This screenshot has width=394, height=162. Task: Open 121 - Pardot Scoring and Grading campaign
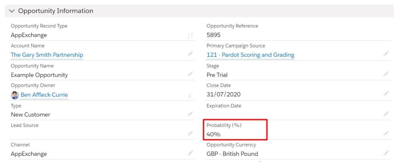coord(250,55)
